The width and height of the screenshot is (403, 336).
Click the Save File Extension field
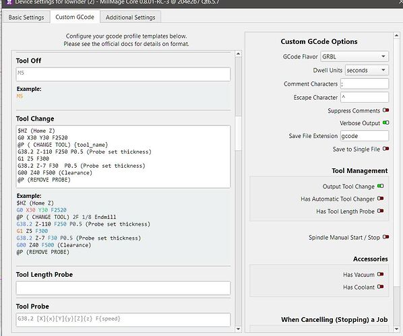point(365,136)
